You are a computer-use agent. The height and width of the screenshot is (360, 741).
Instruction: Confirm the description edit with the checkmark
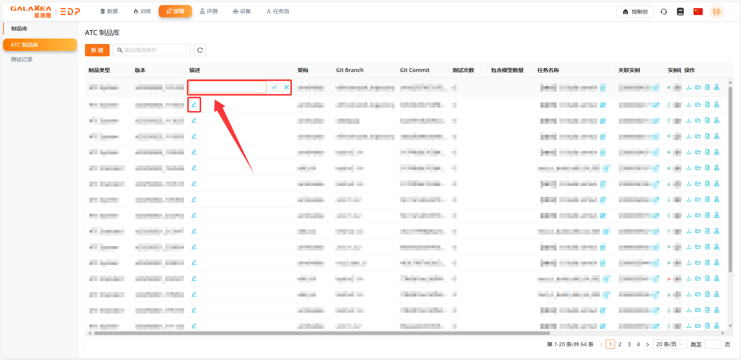(x=274, y=87)
